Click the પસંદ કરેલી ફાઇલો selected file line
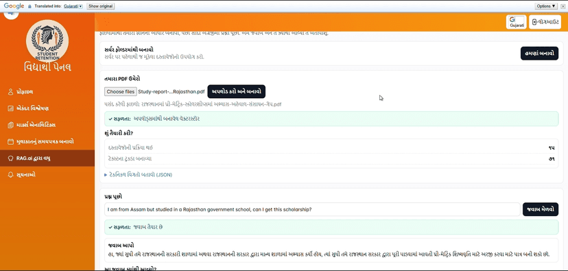 (x=193, y=104)
